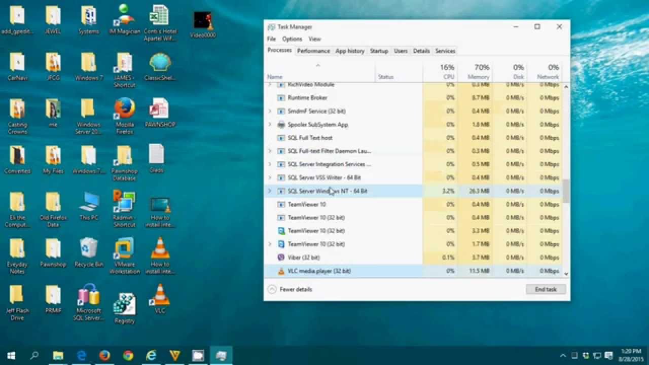Screen dimensions: 649x365
Task: Open the View menu
Action: 314,39
